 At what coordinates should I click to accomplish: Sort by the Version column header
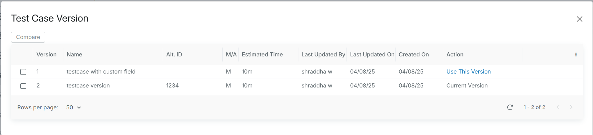pos(46,55)
